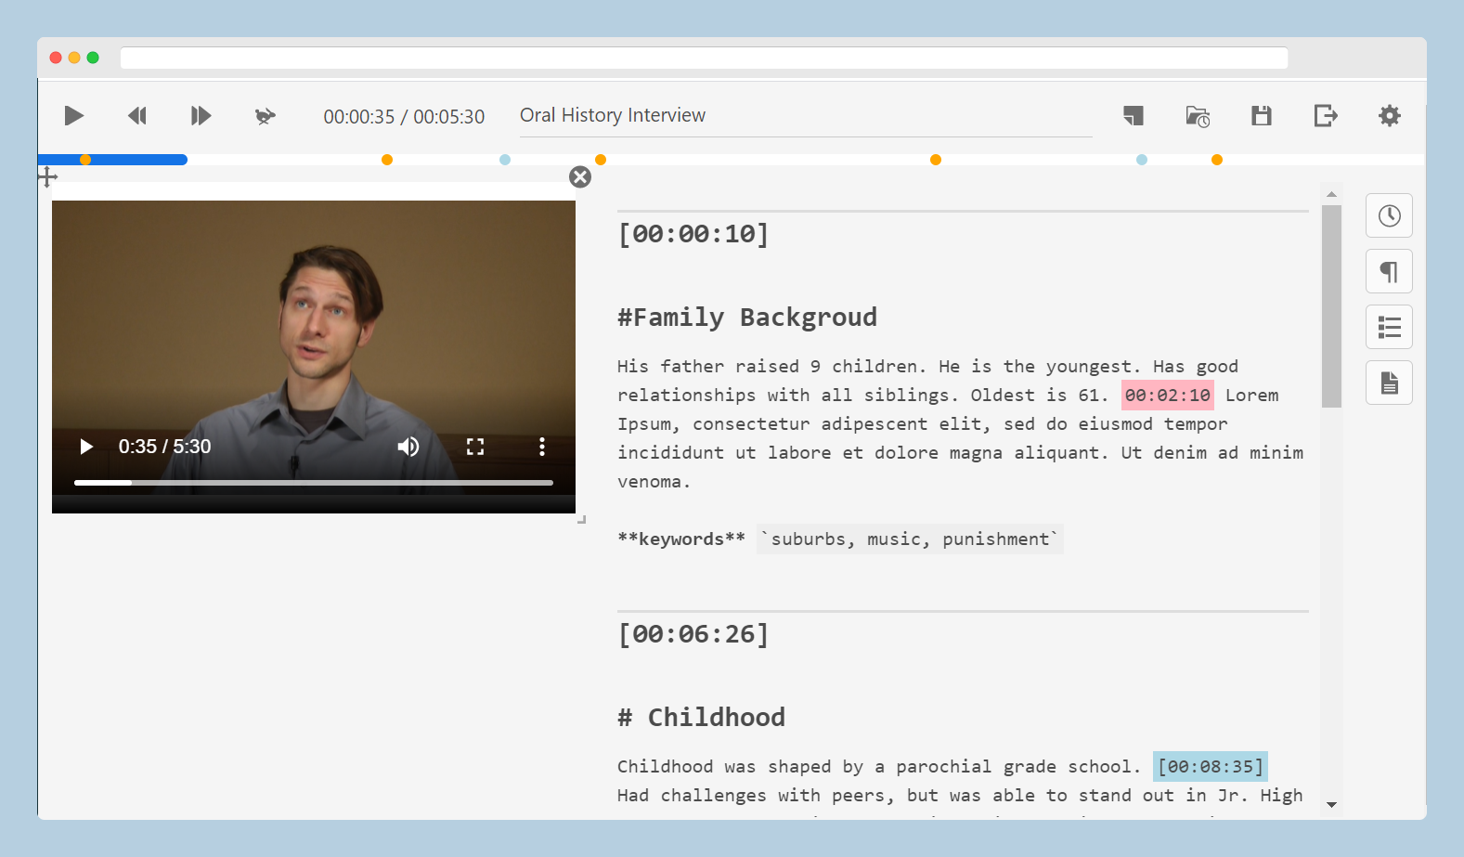The height and width of the screenshot is (857, 1464).
Task: Export transcript using the export icon
Action: point(1326,116)
